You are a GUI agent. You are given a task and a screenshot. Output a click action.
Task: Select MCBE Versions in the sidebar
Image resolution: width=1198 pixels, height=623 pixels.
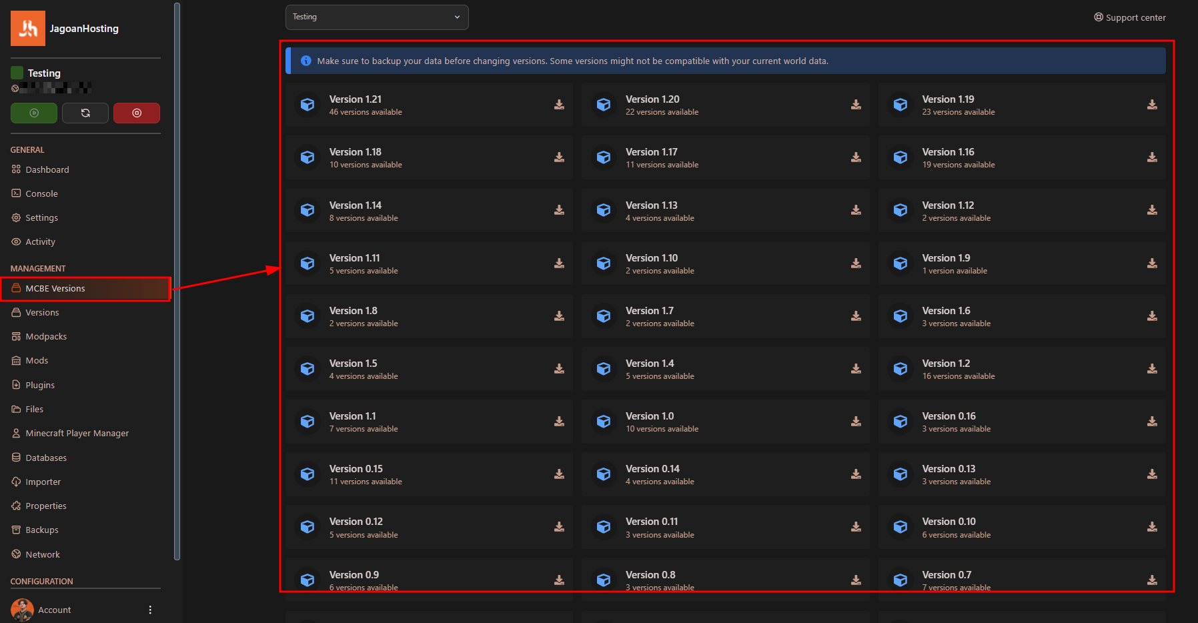[55, 289]
